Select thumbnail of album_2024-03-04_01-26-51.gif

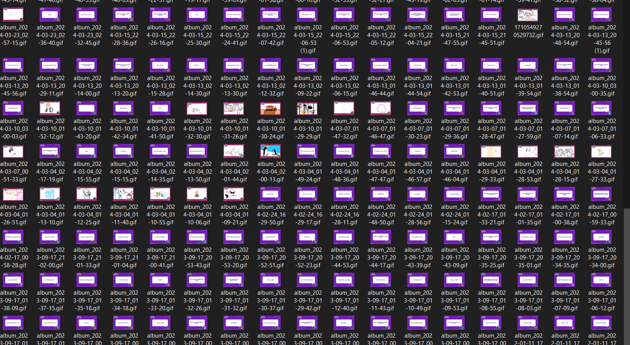(x=13, y=194)
